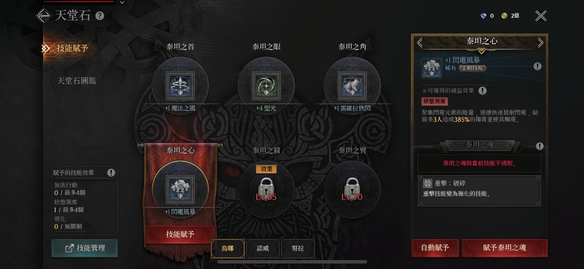This screenshot has height=269, width=584.
Task: Click the 賦予泰坦之魂 button
Action: pyautogui.click(x=505, y=248)
